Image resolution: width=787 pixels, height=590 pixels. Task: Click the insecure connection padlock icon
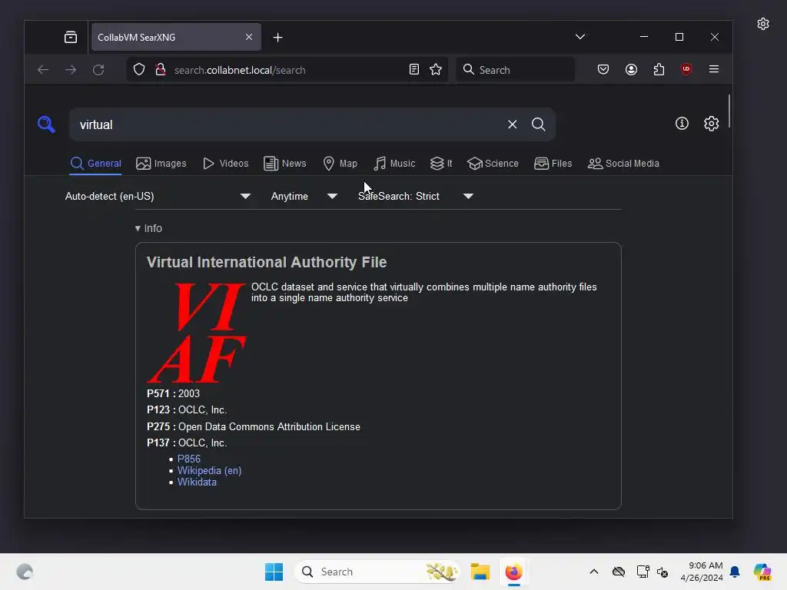click(161, 70)
